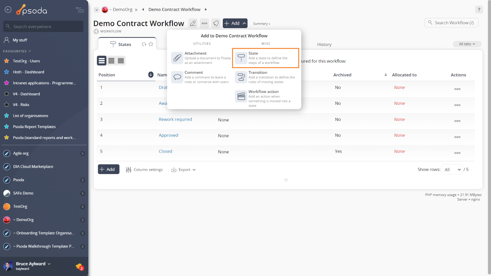
Task: Expand the ~ DemoOrg sidebar item
Action: tap(82, 220)
